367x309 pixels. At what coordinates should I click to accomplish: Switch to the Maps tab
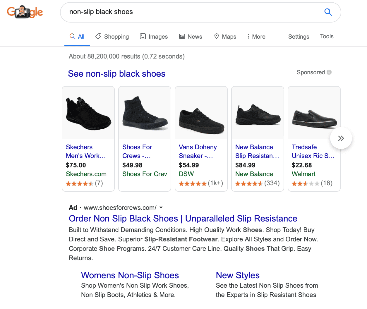(x=225, y=37)
